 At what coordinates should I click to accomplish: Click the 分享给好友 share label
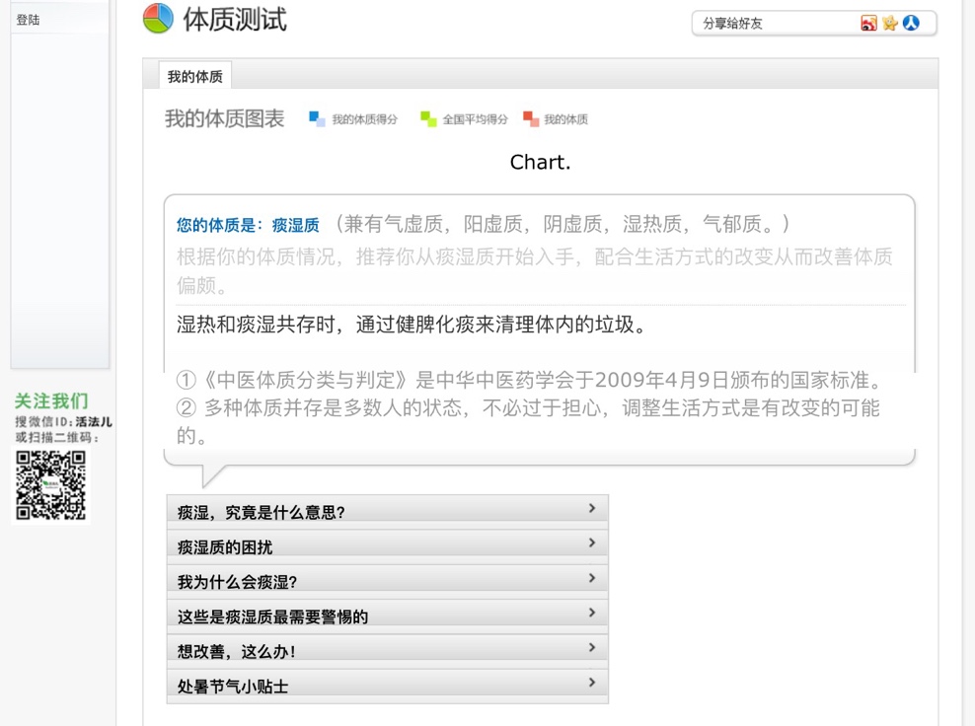click(733, 24)
